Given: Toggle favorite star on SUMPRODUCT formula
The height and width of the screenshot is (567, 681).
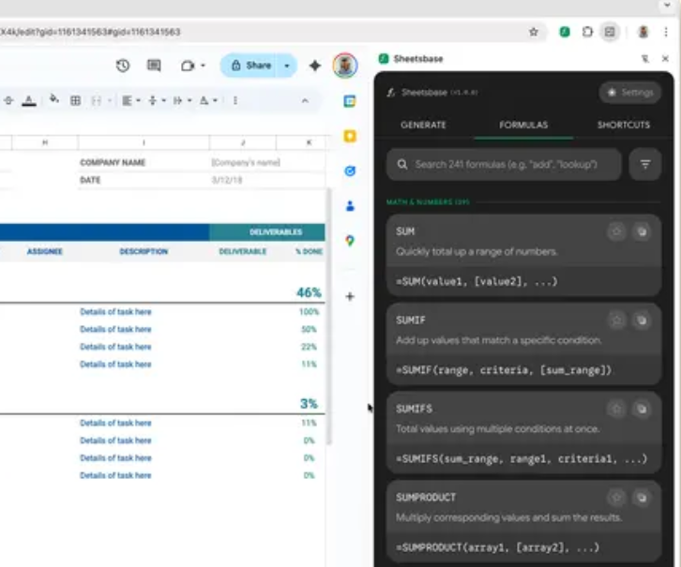Looking at the screenshot, I should tap(616, 498).
